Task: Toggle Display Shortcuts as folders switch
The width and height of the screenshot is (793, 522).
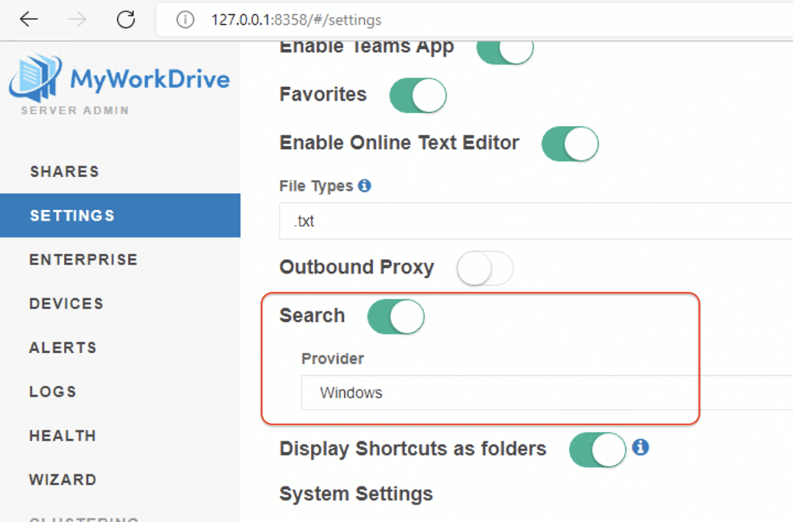Action: click(x=597, y=450)
